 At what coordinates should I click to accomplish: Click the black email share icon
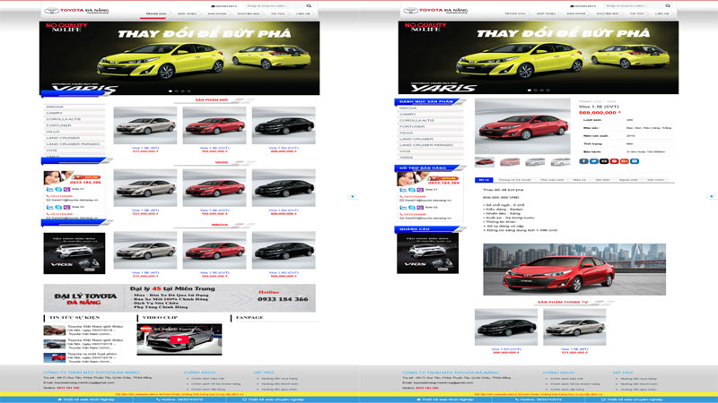coord(604,161)
